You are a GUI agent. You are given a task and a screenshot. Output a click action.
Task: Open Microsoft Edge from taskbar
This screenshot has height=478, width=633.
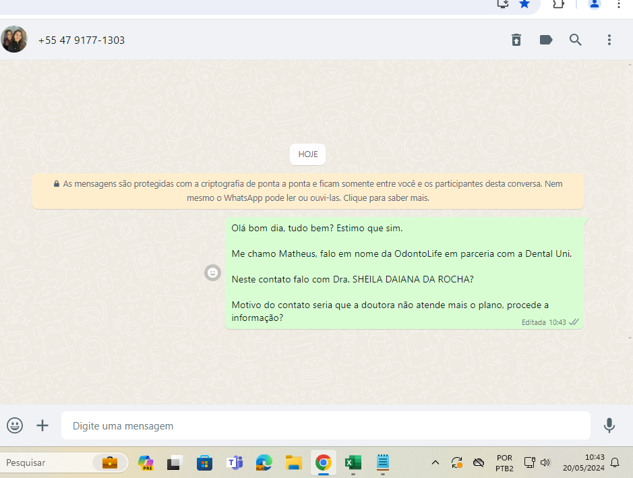264,462
